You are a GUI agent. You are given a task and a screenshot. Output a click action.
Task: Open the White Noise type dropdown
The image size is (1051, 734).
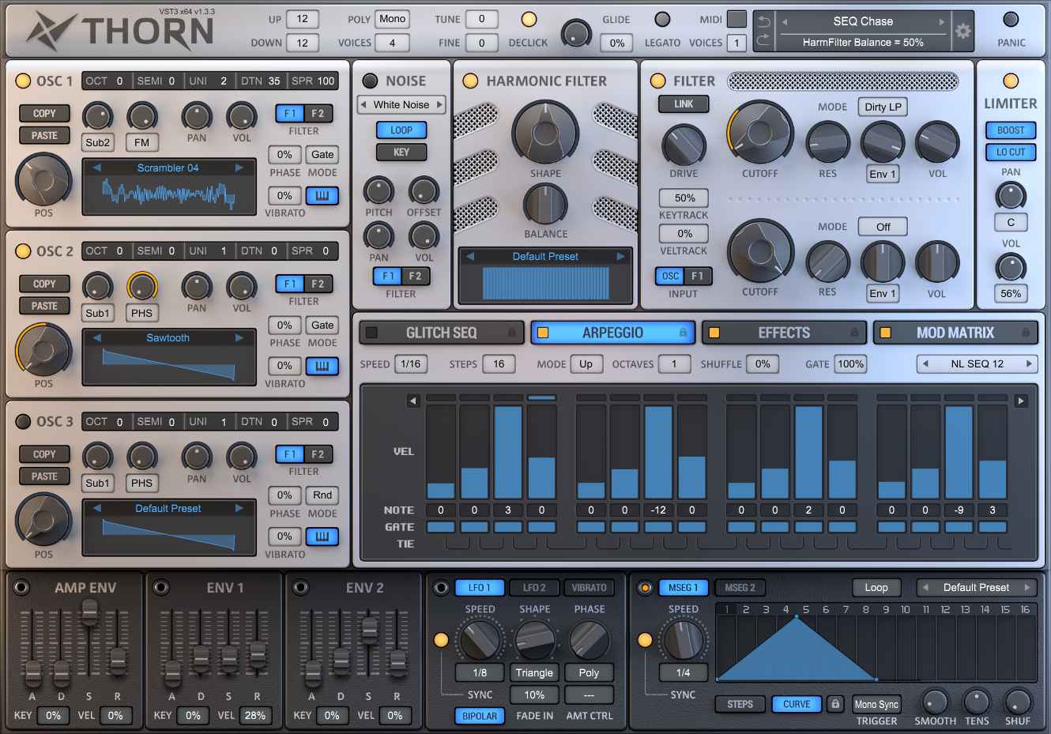(401, 104)
